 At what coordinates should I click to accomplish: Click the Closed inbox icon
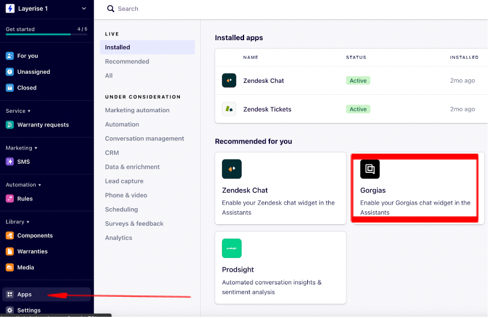10,88
